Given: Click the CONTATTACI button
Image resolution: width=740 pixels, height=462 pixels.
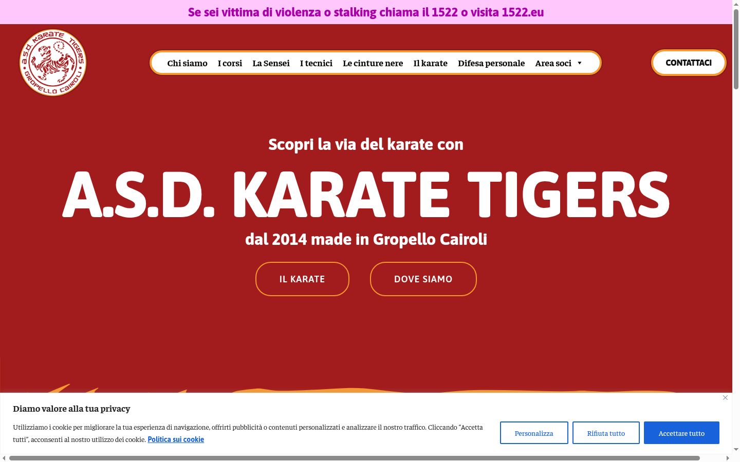Looking at the screenshot, I should click(689, 63).
